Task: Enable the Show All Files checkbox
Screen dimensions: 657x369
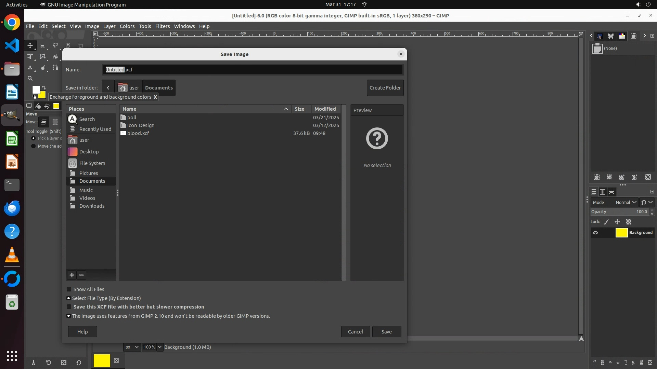Action: pos(69,289)
